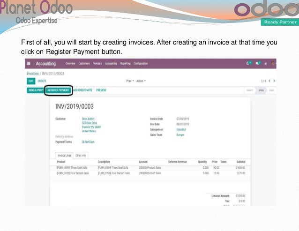Viewport: 299px width, 231px height.
Task: Open the Reporting menu
Action: [x=125, y=63]
